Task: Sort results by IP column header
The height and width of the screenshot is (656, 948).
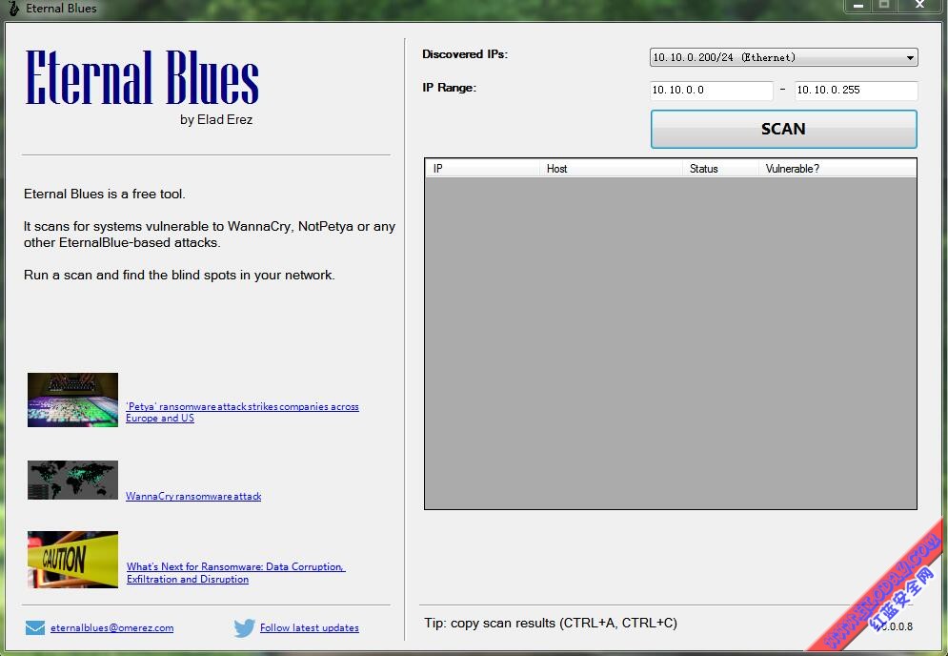Action: pyautogui.click(x=482, y=168)
